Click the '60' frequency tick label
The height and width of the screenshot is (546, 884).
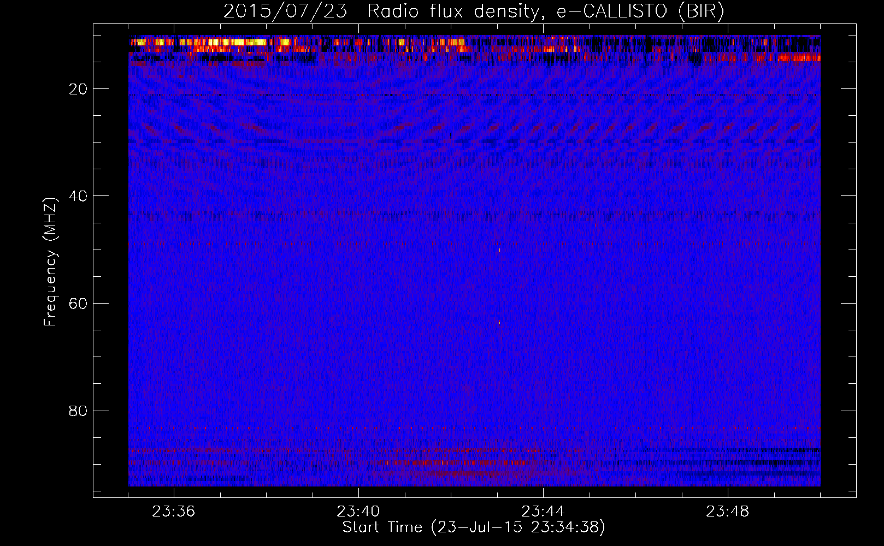tap(79, 304)
